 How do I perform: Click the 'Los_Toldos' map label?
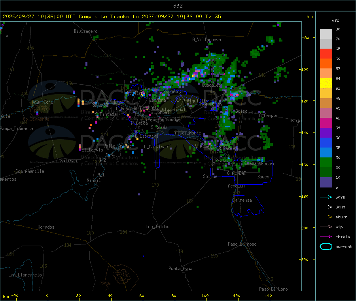pos(157,227)
